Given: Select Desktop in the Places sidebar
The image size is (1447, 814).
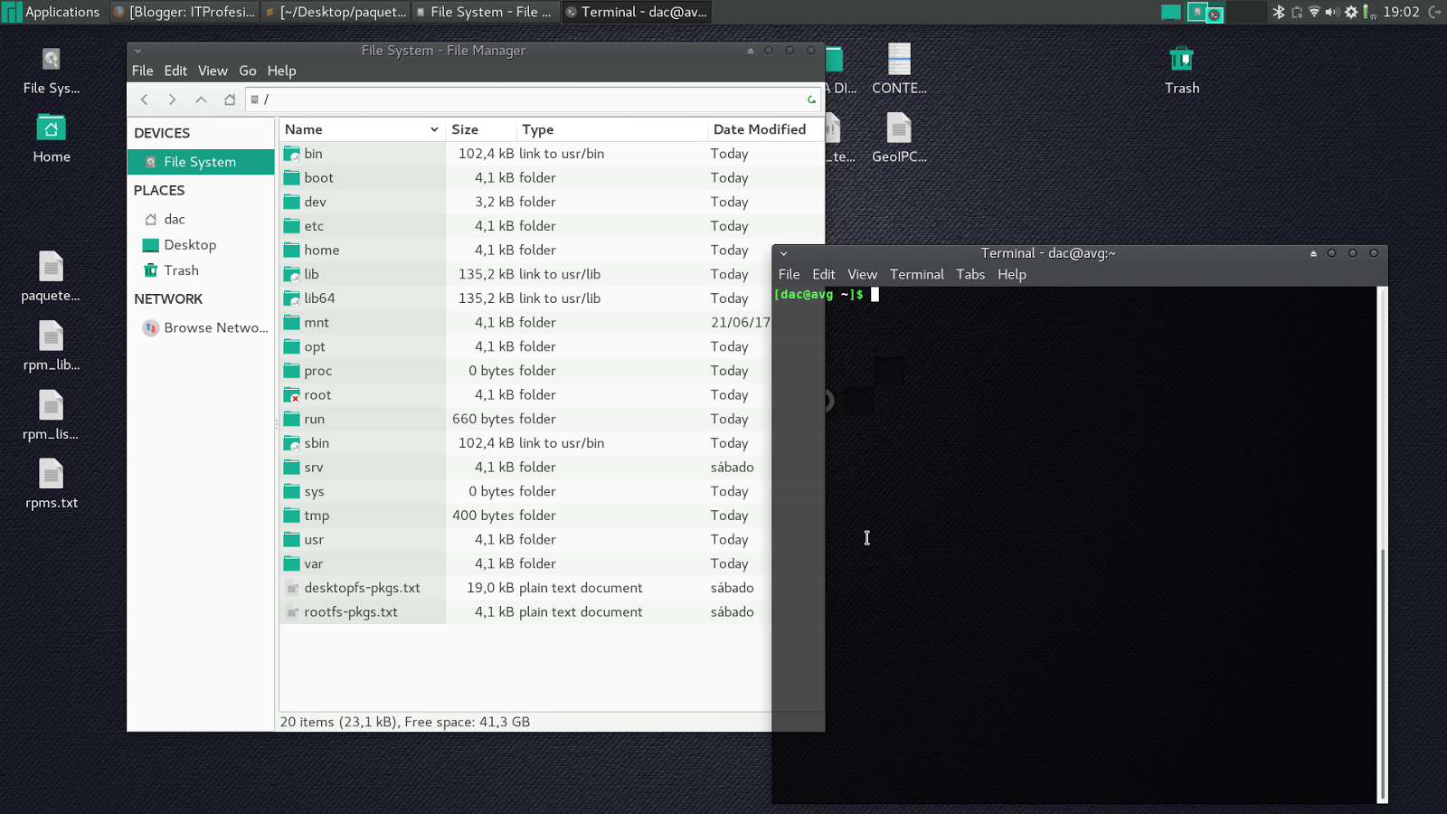Looking at the screenshot, I should click(201, 245).
